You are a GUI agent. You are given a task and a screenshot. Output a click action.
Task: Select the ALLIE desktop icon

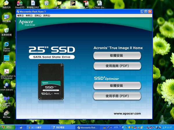pyautogui.click(x=7, y=59)
